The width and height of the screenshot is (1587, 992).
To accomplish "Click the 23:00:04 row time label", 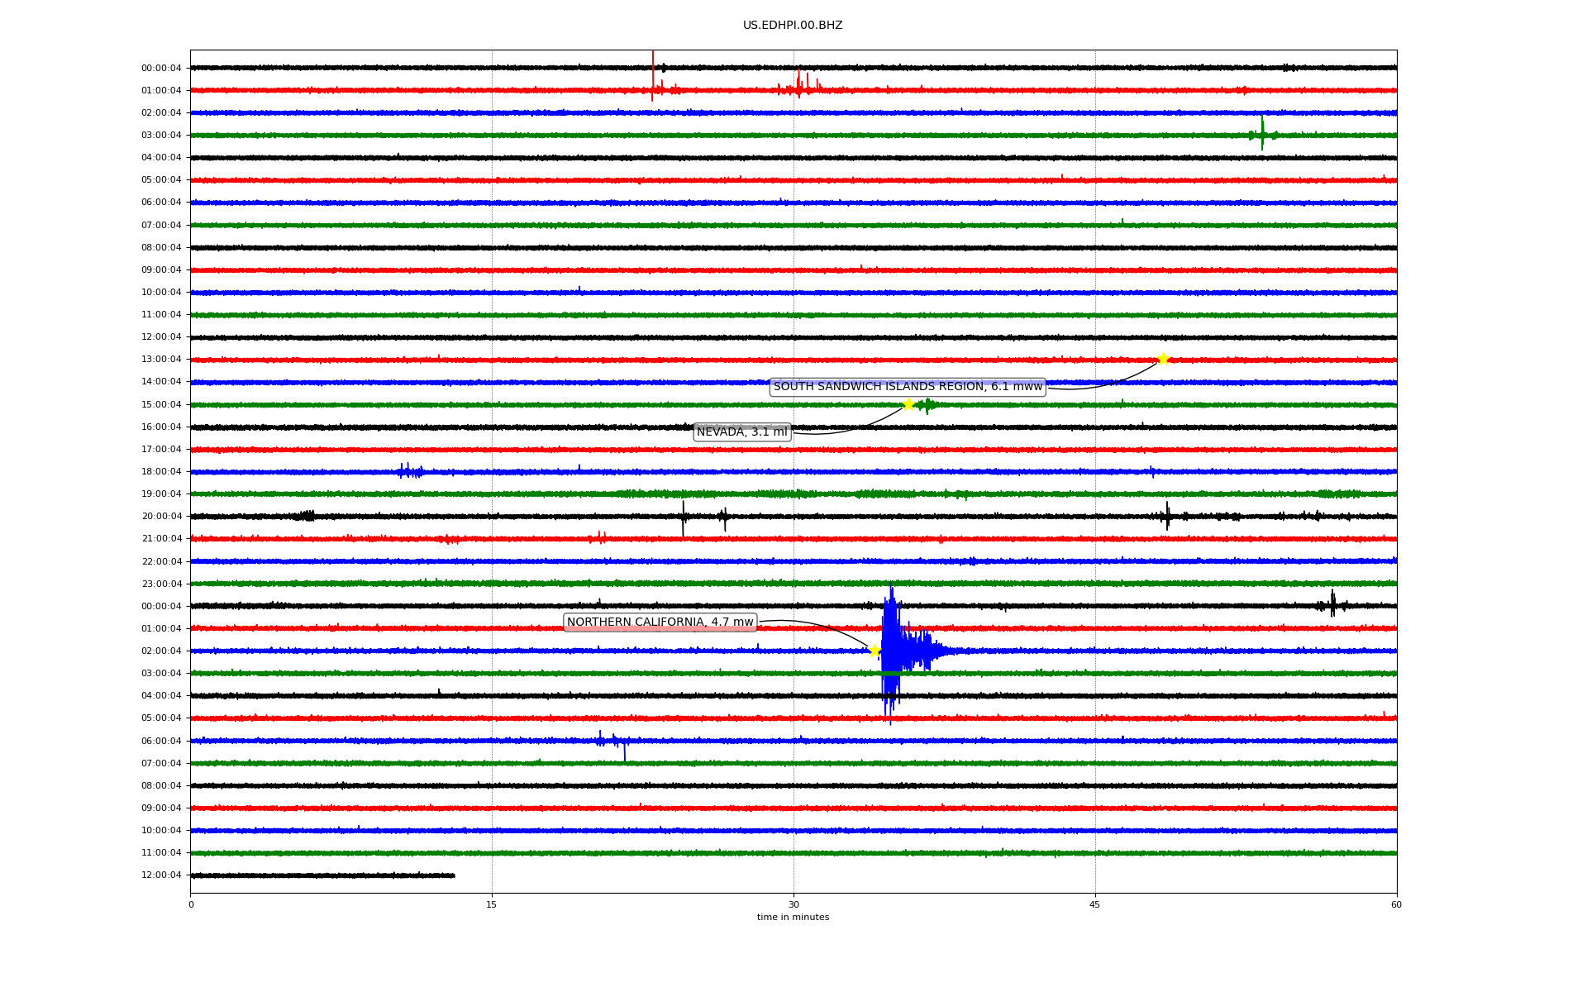I will [x=161, y=584].
